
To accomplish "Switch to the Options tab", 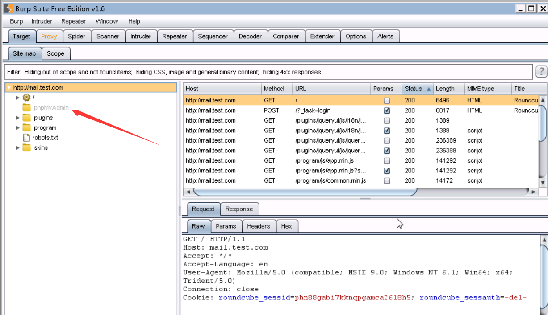I will (x=356, y=37).
